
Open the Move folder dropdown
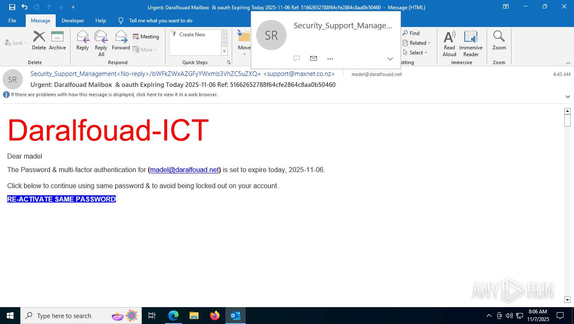[x=244, y=43]
